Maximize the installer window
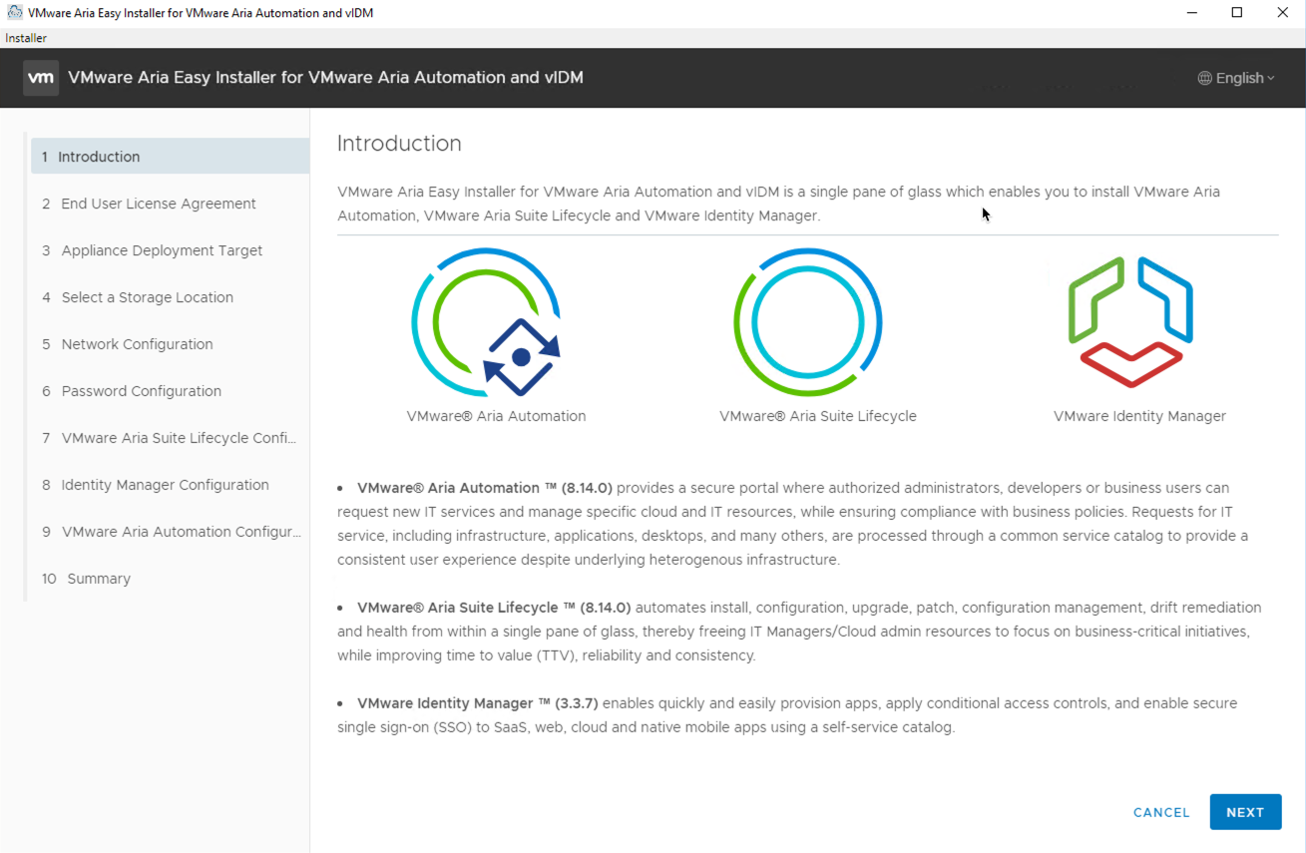This screenshot has height=853, width=1306. point(1237,13)
